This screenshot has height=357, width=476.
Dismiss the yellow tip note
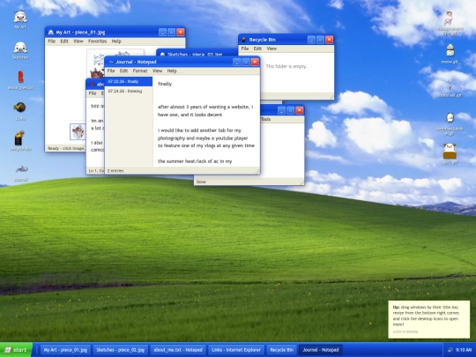(x=428, y=319)
